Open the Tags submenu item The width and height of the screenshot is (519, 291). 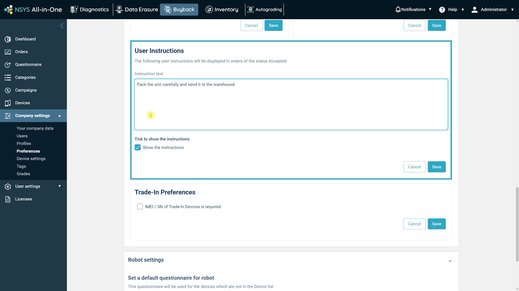21,166
